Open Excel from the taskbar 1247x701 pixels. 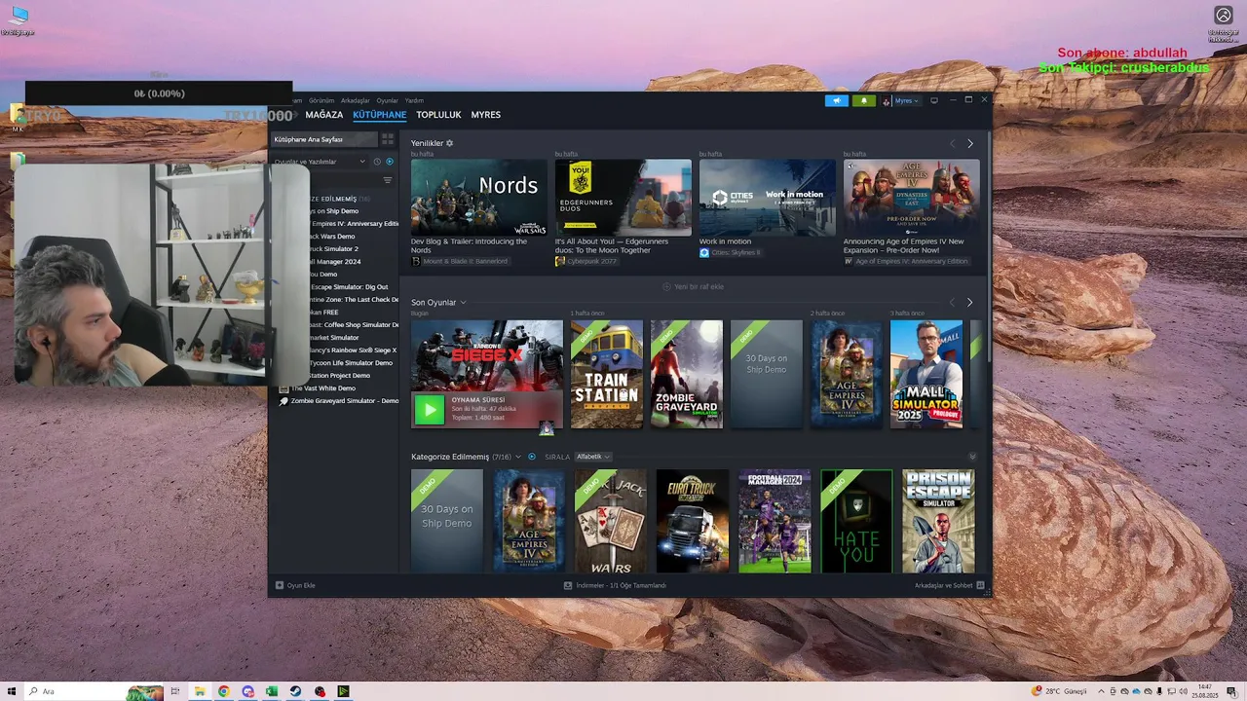click(272, 691)
